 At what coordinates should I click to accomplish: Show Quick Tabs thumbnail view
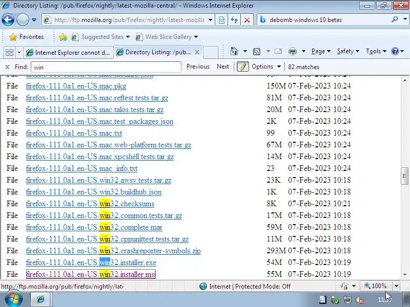point(9,53)
